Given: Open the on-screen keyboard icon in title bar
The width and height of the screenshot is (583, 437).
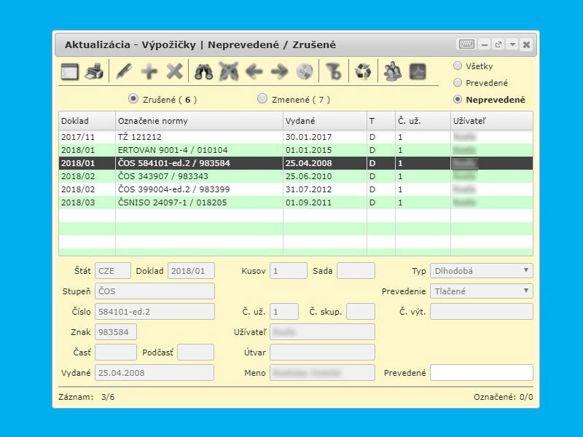Looking at the screenshot, I should tap(466, 44).
